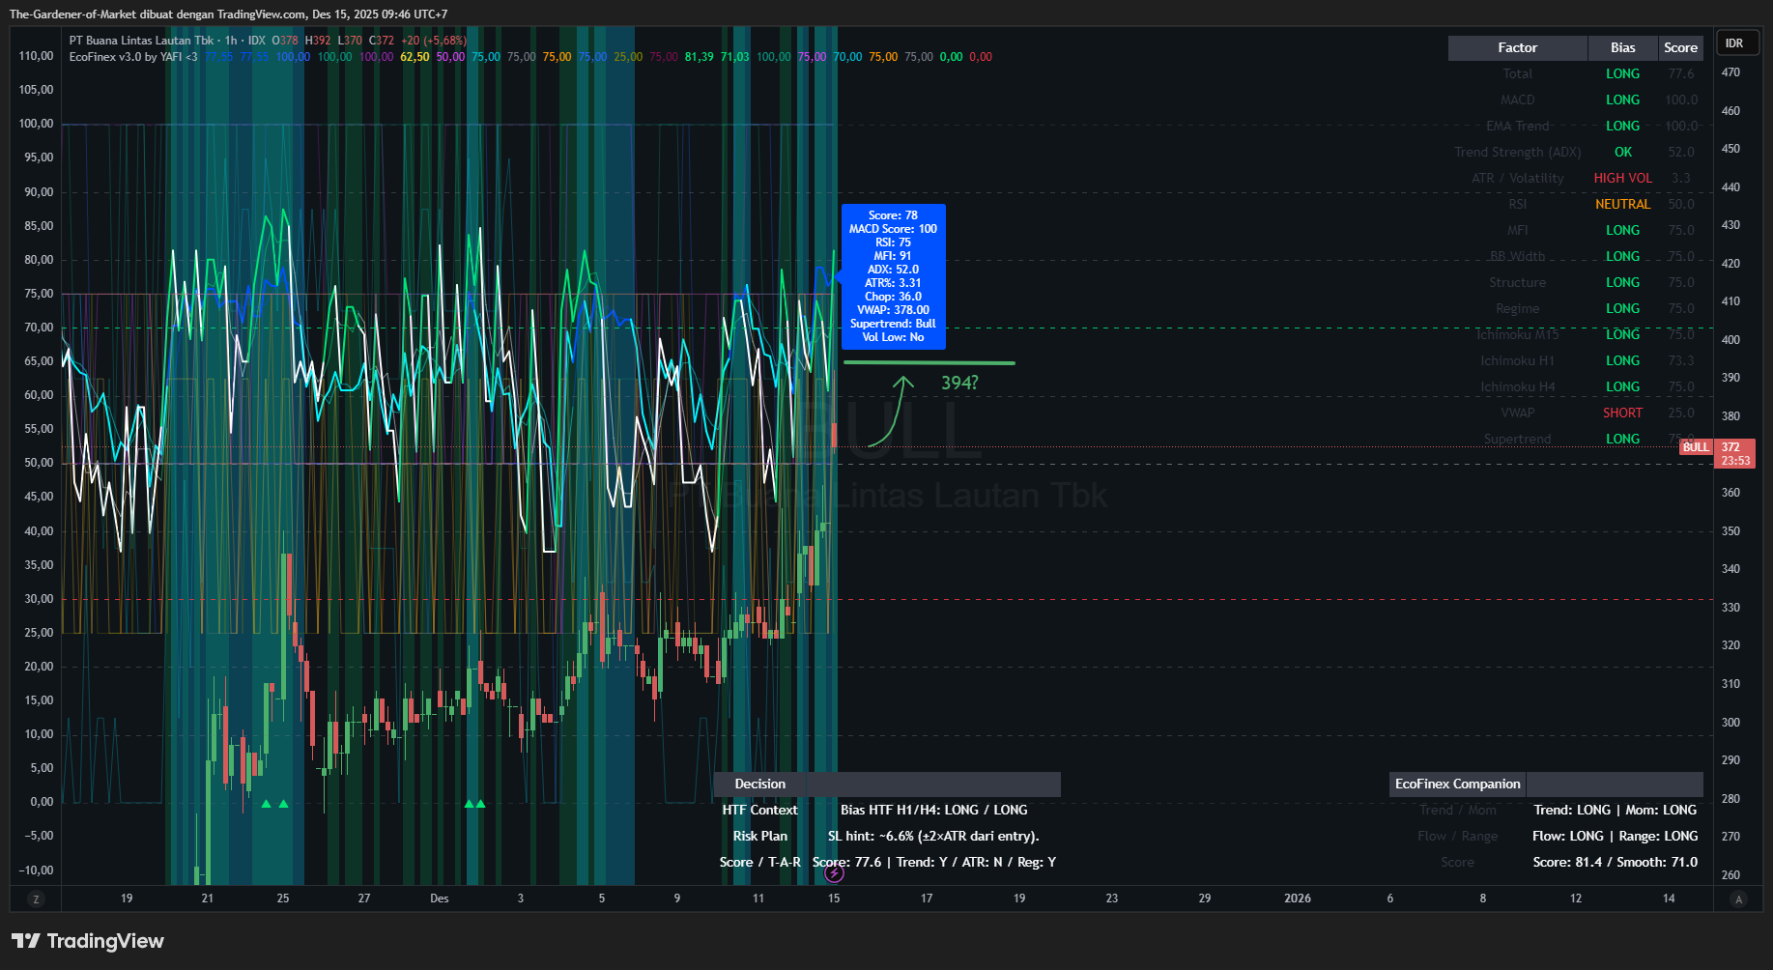1773x970 pixels.
Task: Click the red BULL label on price line
Action: 1696,447
